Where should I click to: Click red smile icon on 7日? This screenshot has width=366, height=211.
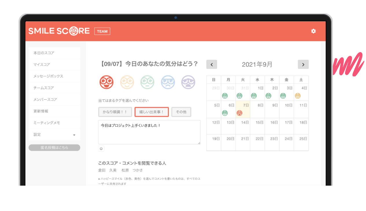coord(239,113)
